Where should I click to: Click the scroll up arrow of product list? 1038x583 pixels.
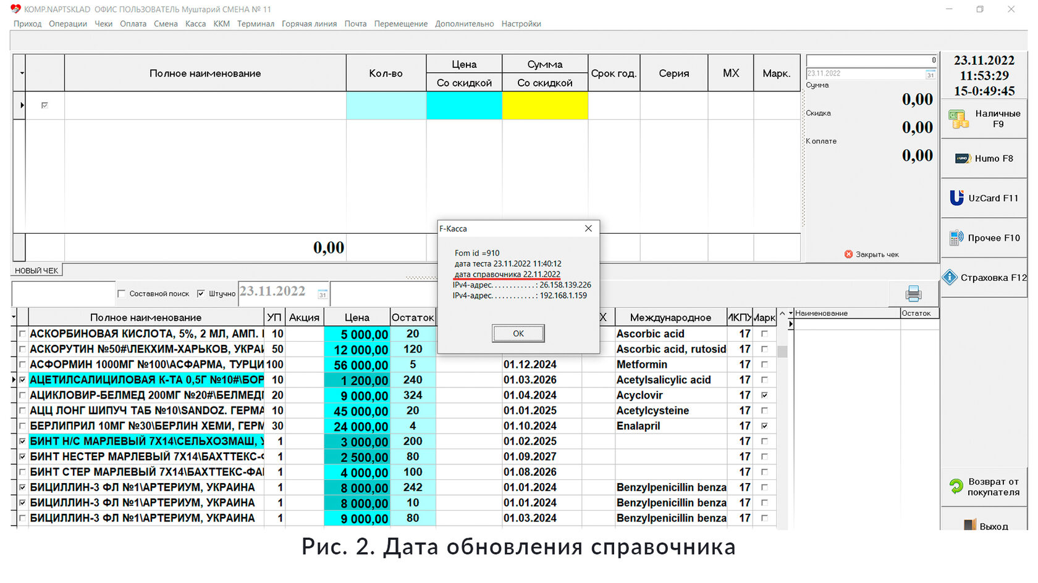tap(782, 313)
